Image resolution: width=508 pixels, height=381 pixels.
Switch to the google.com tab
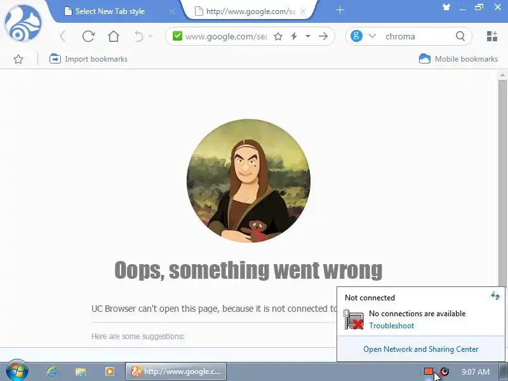tap(250, 11)
